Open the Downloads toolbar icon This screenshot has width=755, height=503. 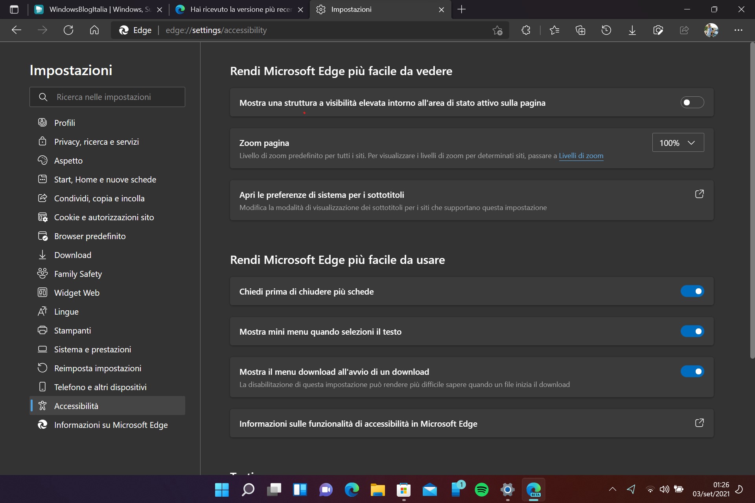point(632,30)
